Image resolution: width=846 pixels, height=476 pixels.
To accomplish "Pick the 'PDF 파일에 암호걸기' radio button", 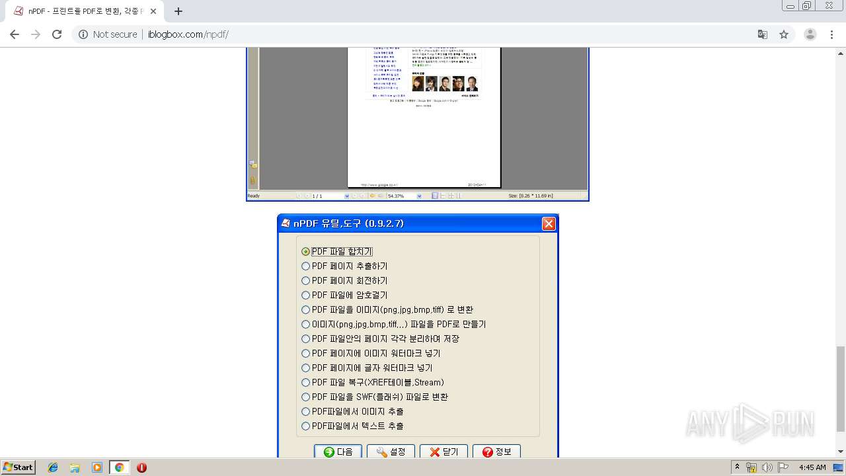I will pyautogui.click(x=305, y=296).
